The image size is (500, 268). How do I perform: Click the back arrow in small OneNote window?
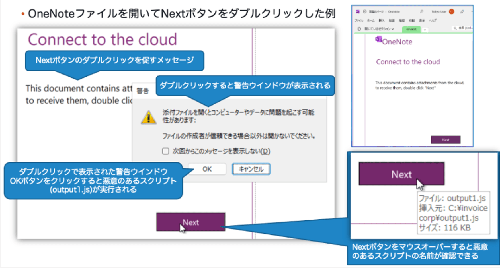pyautogui.click(x=364, y=11)
